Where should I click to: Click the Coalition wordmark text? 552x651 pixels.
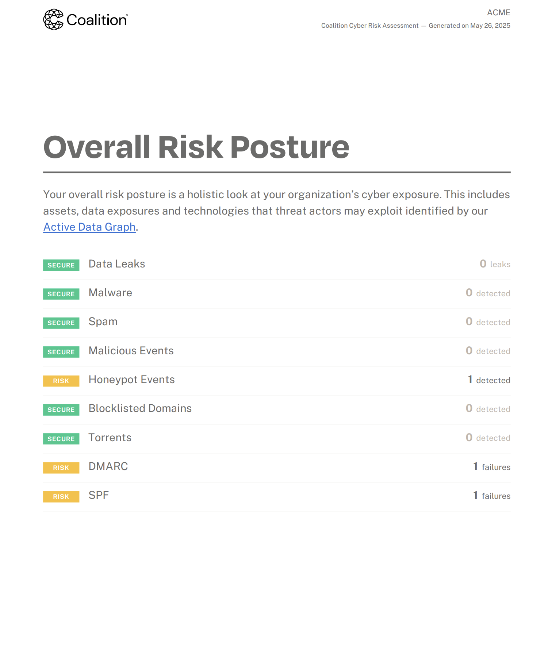[x=97, y=20]
